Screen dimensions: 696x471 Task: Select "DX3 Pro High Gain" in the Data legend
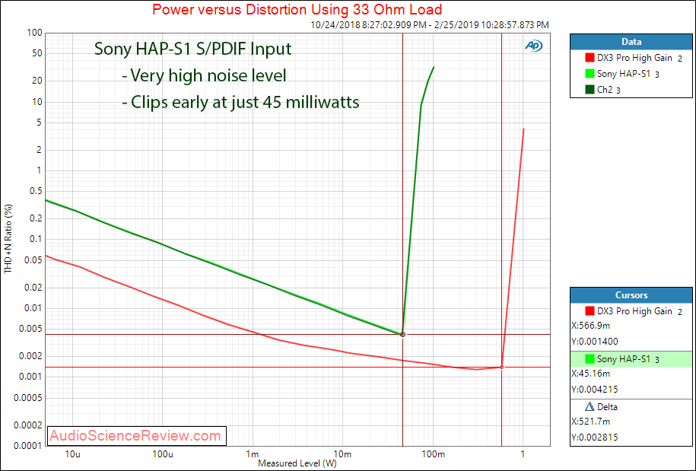(634, 58)
